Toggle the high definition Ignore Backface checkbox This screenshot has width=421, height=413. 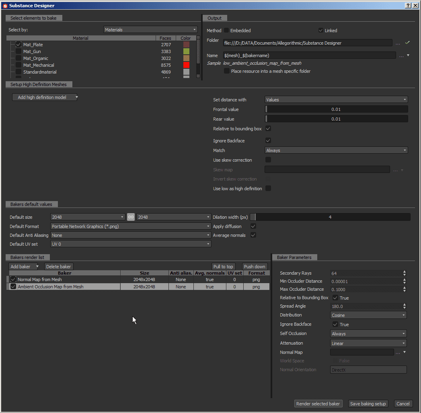[x=268, y=140]
